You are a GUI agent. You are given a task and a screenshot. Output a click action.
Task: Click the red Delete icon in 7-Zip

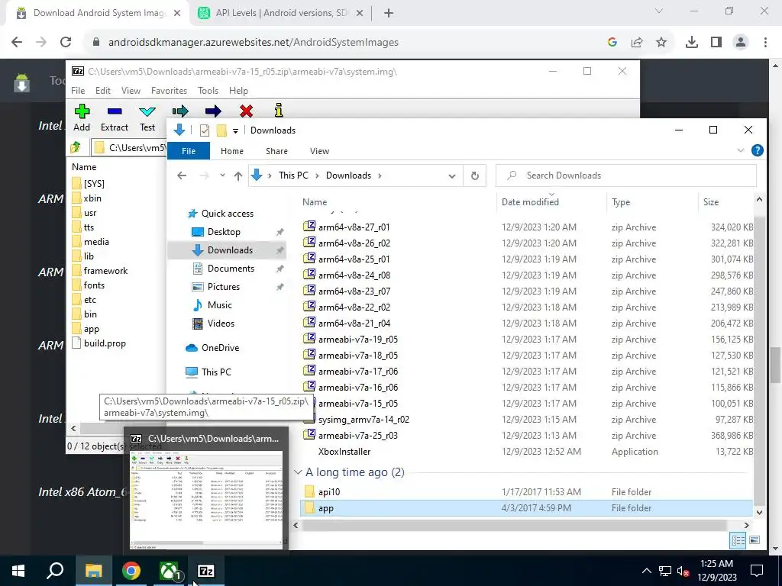[246, 111]
